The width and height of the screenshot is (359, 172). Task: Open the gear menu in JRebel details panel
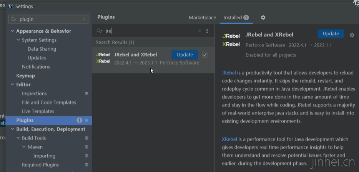[352, 35]
